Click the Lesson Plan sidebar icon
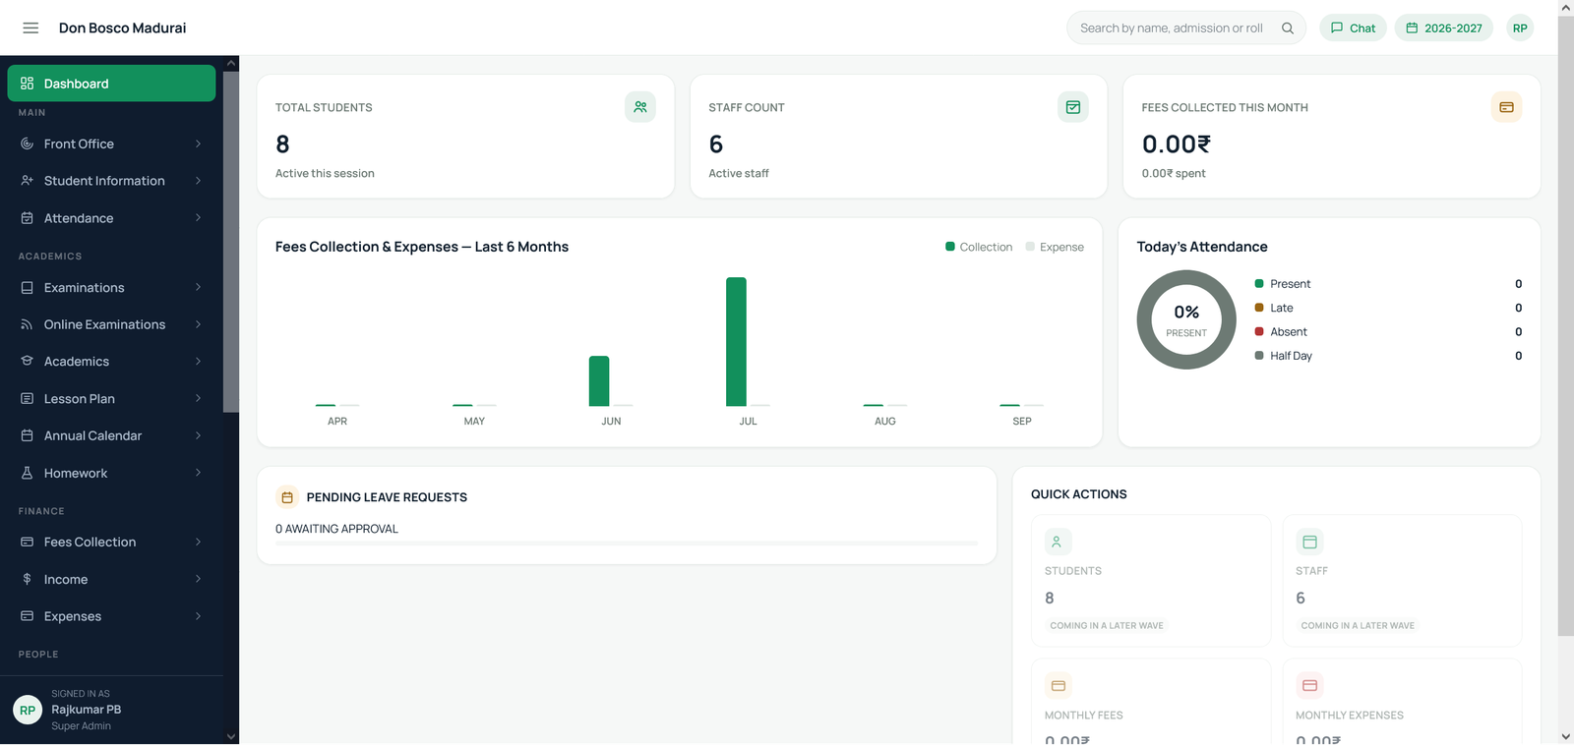 27,399
